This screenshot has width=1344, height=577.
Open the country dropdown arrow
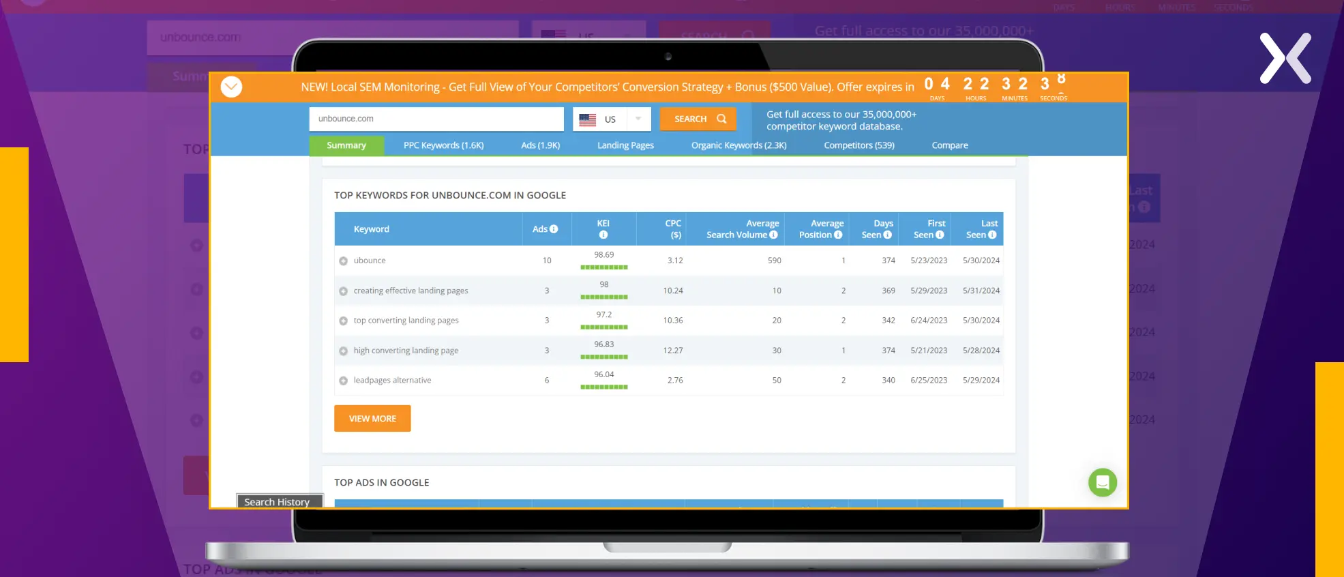[x=638, y=119]
